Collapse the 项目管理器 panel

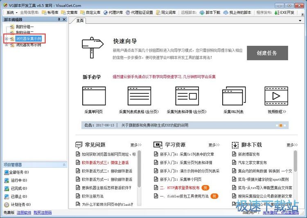[x=64, y=165]
